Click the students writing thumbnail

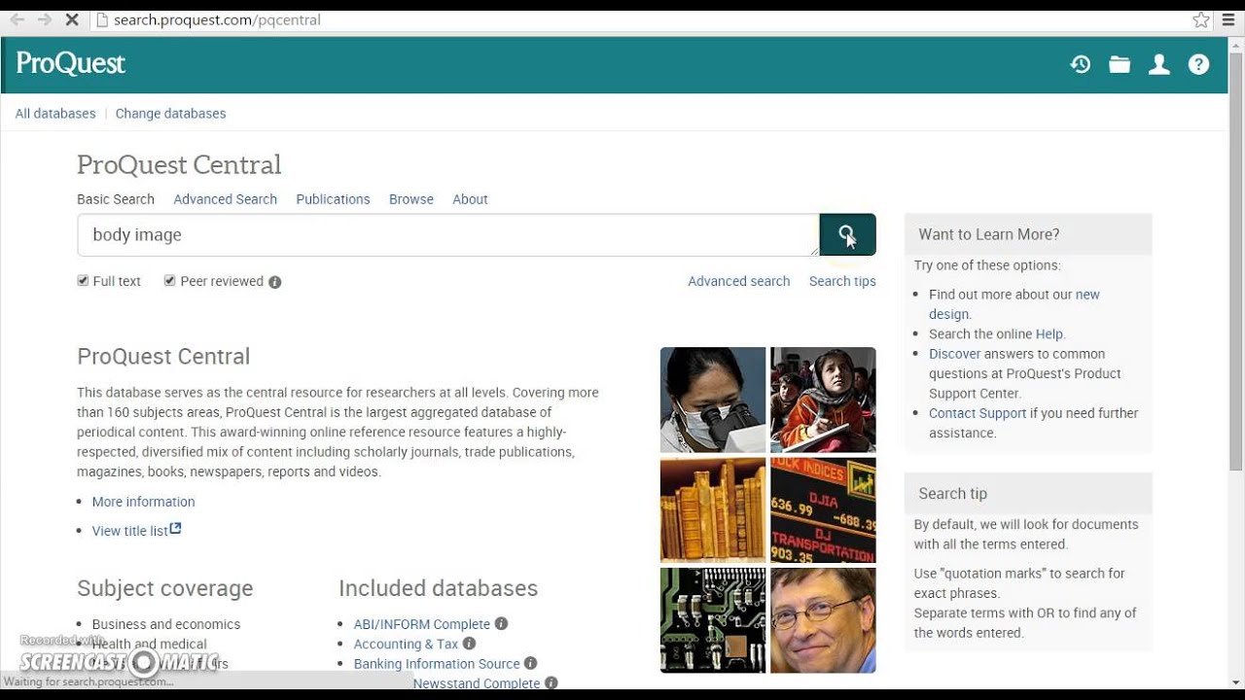(x=823, y=400)
